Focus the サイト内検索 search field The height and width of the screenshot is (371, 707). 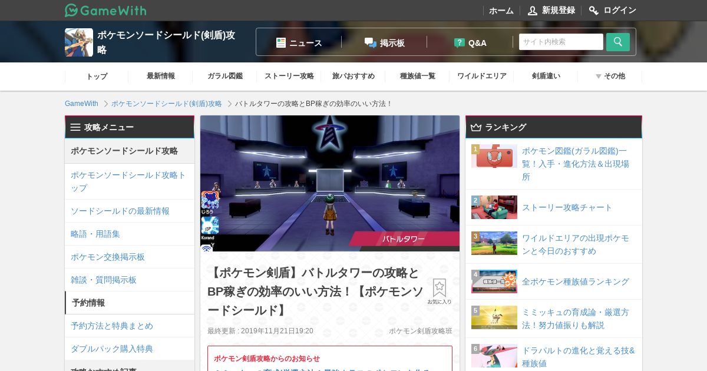pos(561,42)
